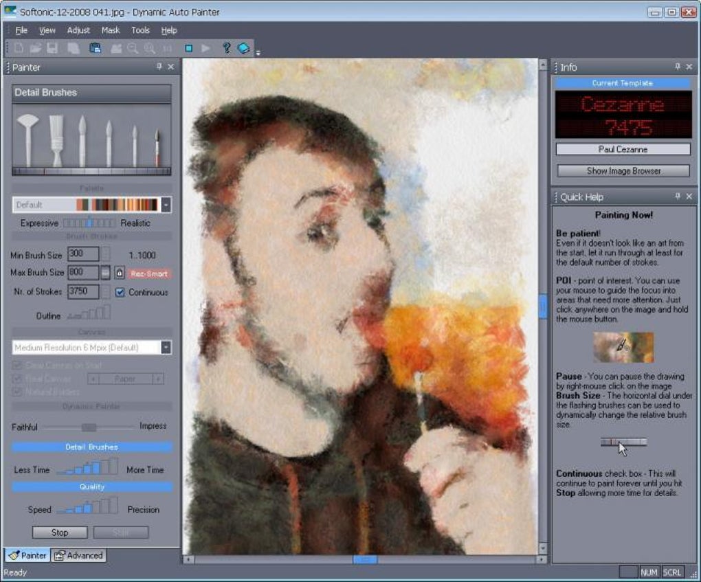This screenshot has height=582, width=701.
Task: Click the next Paper arrow
Action: tap(158, 379)
